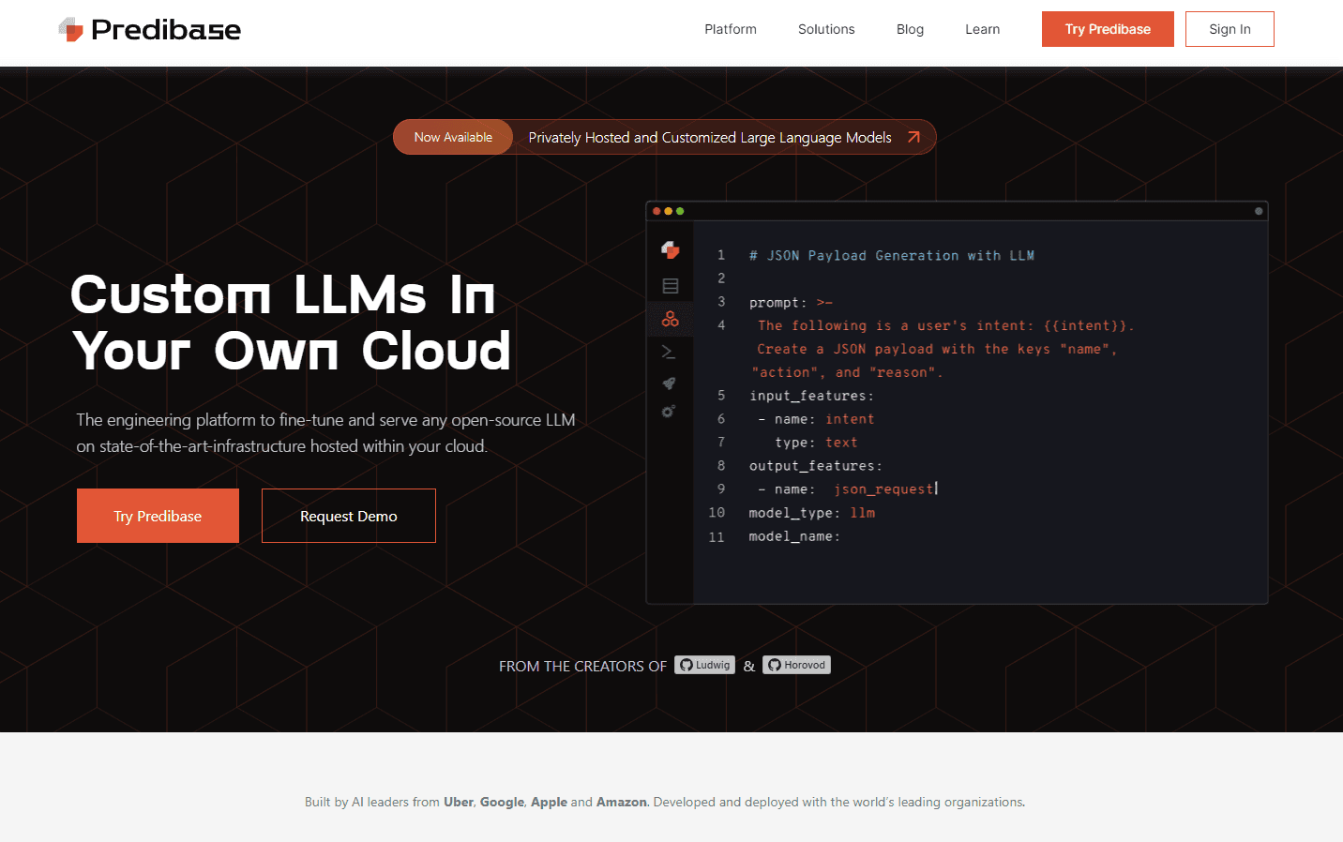This screenshot has height=842, width=1343.
Task: Click the 'model_name:' code line
Action: (794, 536)
